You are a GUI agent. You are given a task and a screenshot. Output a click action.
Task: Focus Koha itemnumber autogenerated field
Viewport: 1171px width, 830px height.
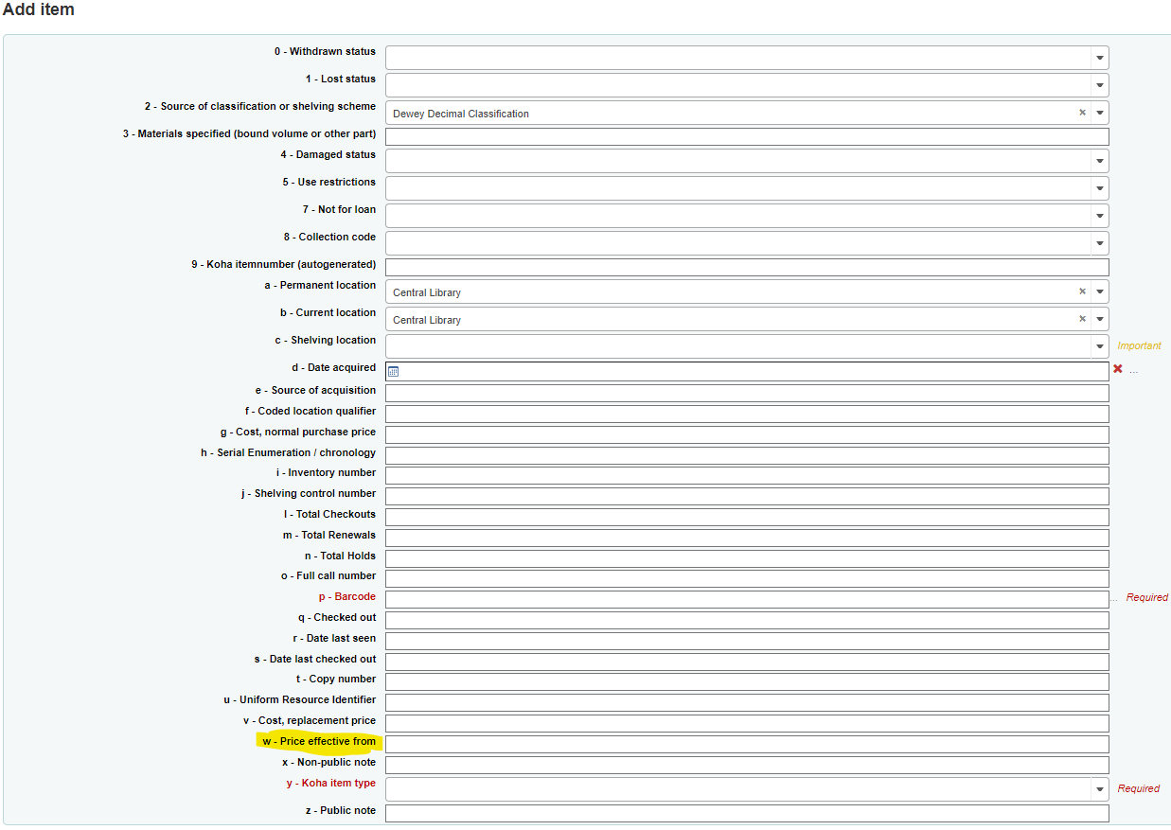[x=747, y=268]
